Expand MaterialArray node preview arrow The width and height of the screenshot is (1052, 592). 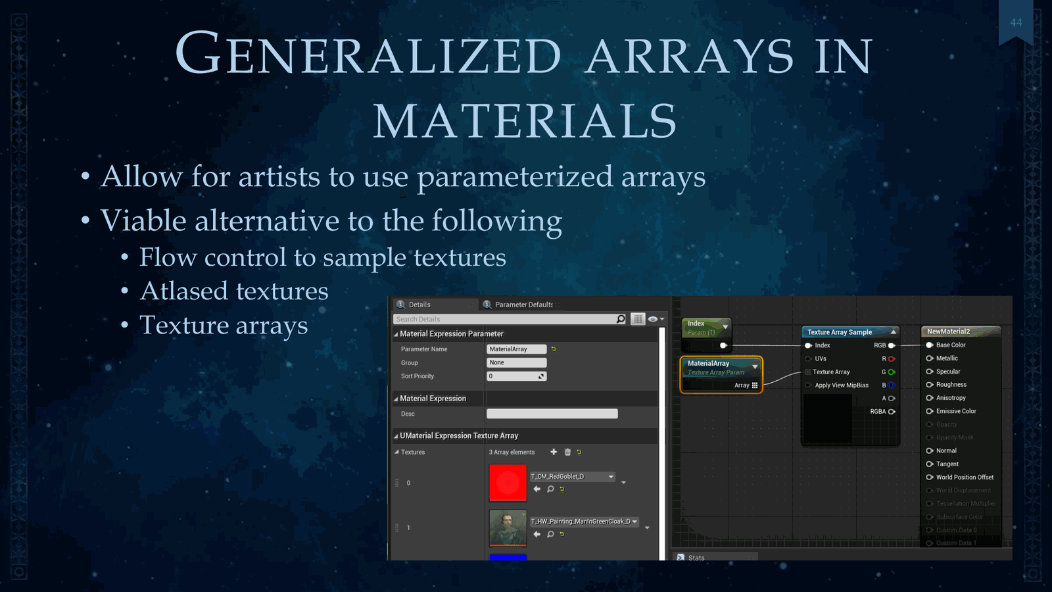(755, 366)
